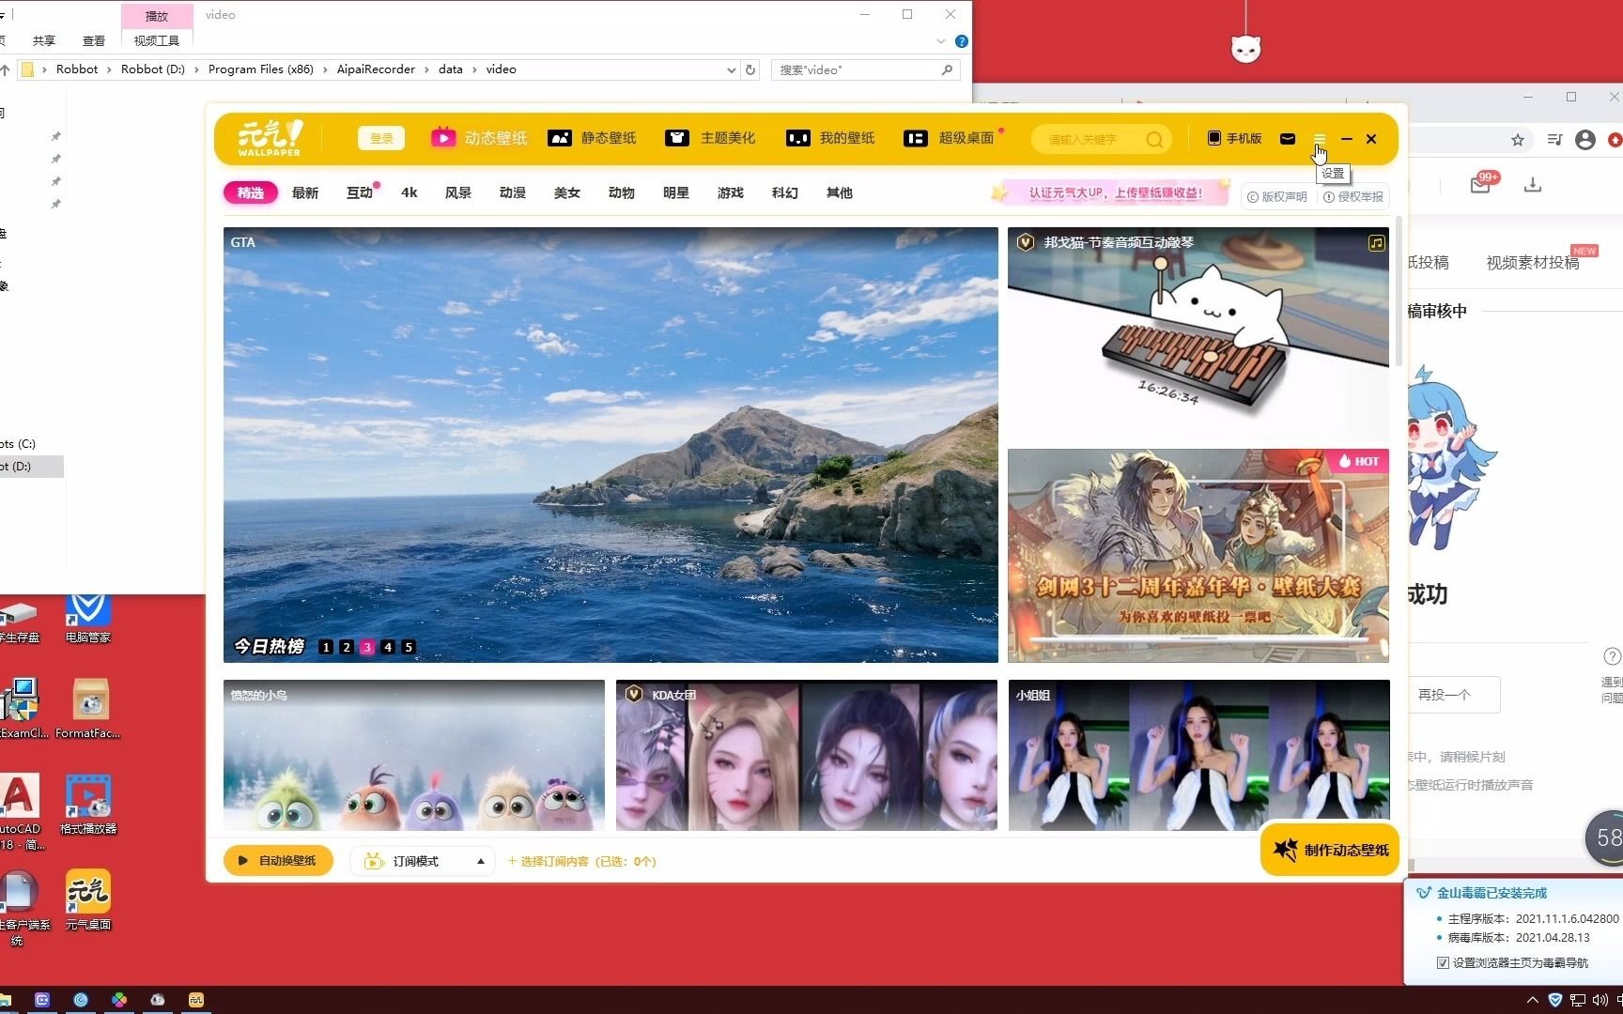Open the 超级桌面 super desktop section
The image size is (1623, 1014).
pyautogui.click(x=949, y=138)
